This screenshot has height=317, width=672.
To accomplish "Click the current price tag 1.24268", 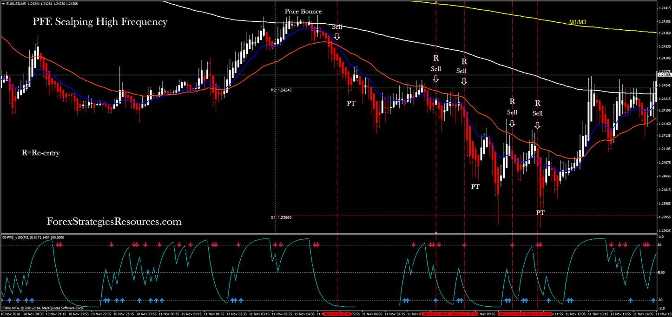I will (x=665, y=74).
